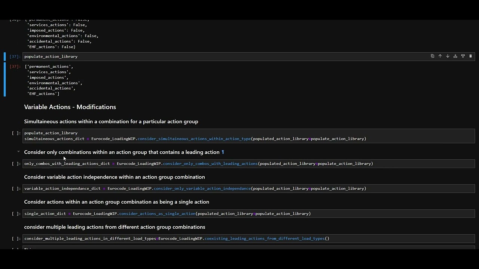Click consider_only_combos_with_leading_actions method name
Viewport: 479px width, 269px height.
point(210,164)
